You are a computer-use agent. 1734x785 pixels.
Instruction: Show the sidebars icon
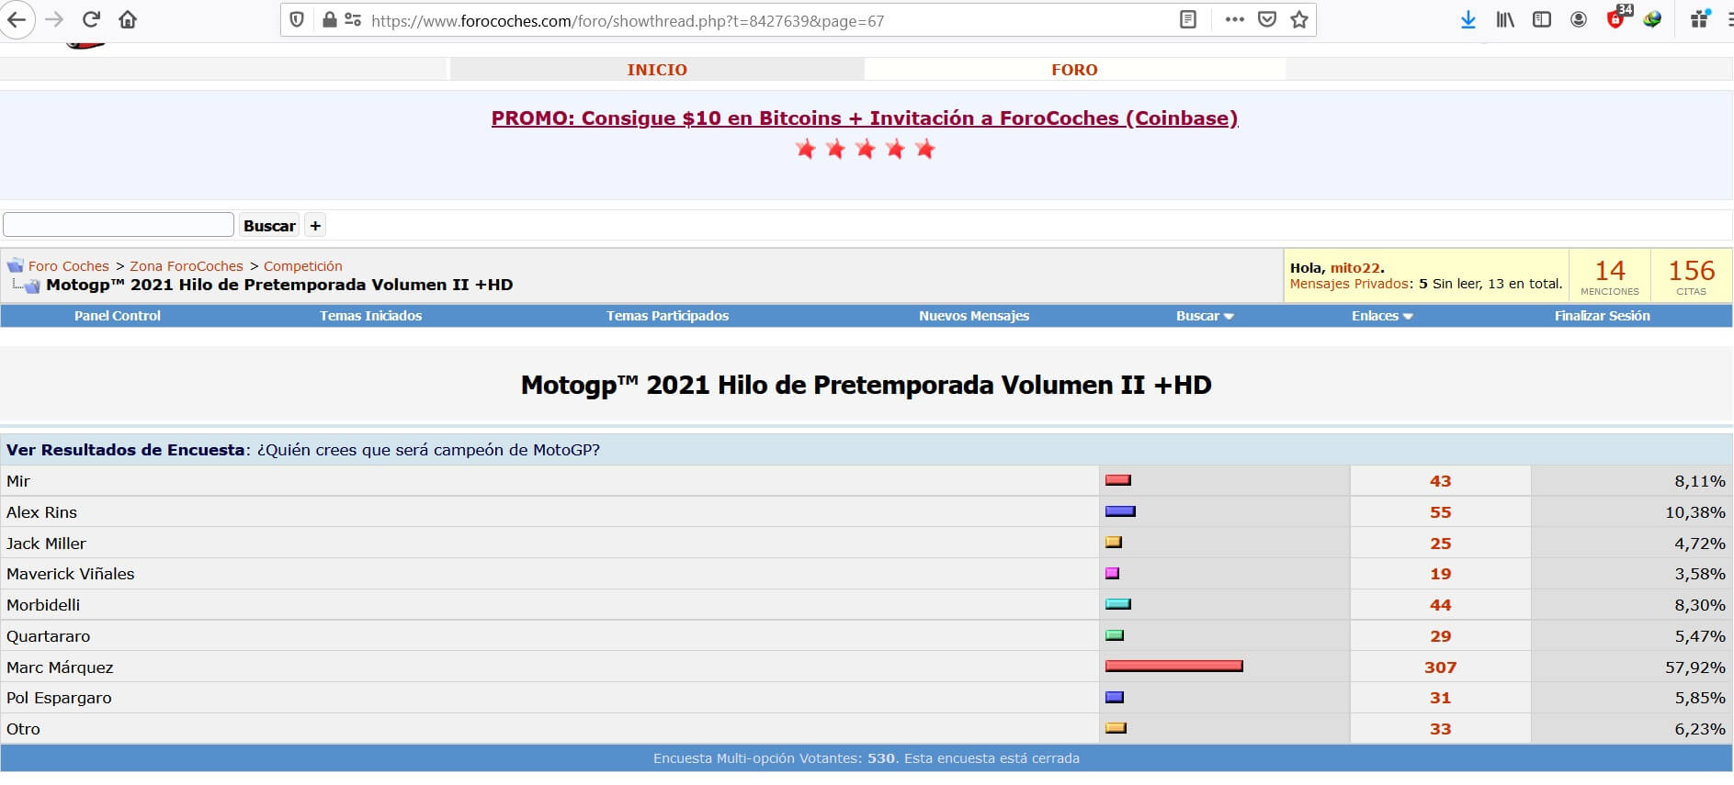click(x=1542, y=19)
